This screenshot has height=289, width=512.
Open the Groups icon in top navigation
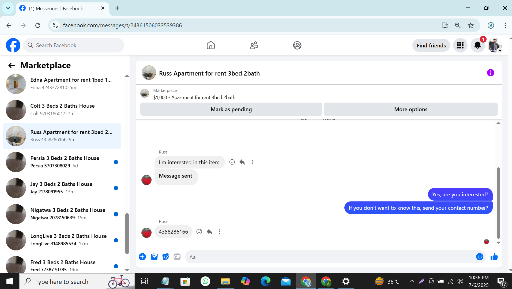297,45
